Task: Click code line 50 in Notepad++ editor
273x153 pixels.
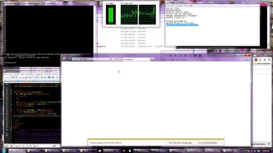Action: tap(40, 114)
